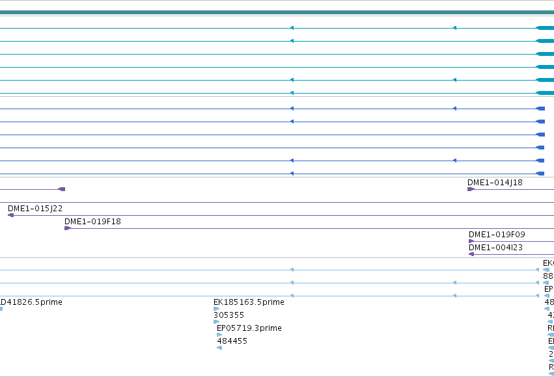Click the 305355 feature label

(229, 315)
